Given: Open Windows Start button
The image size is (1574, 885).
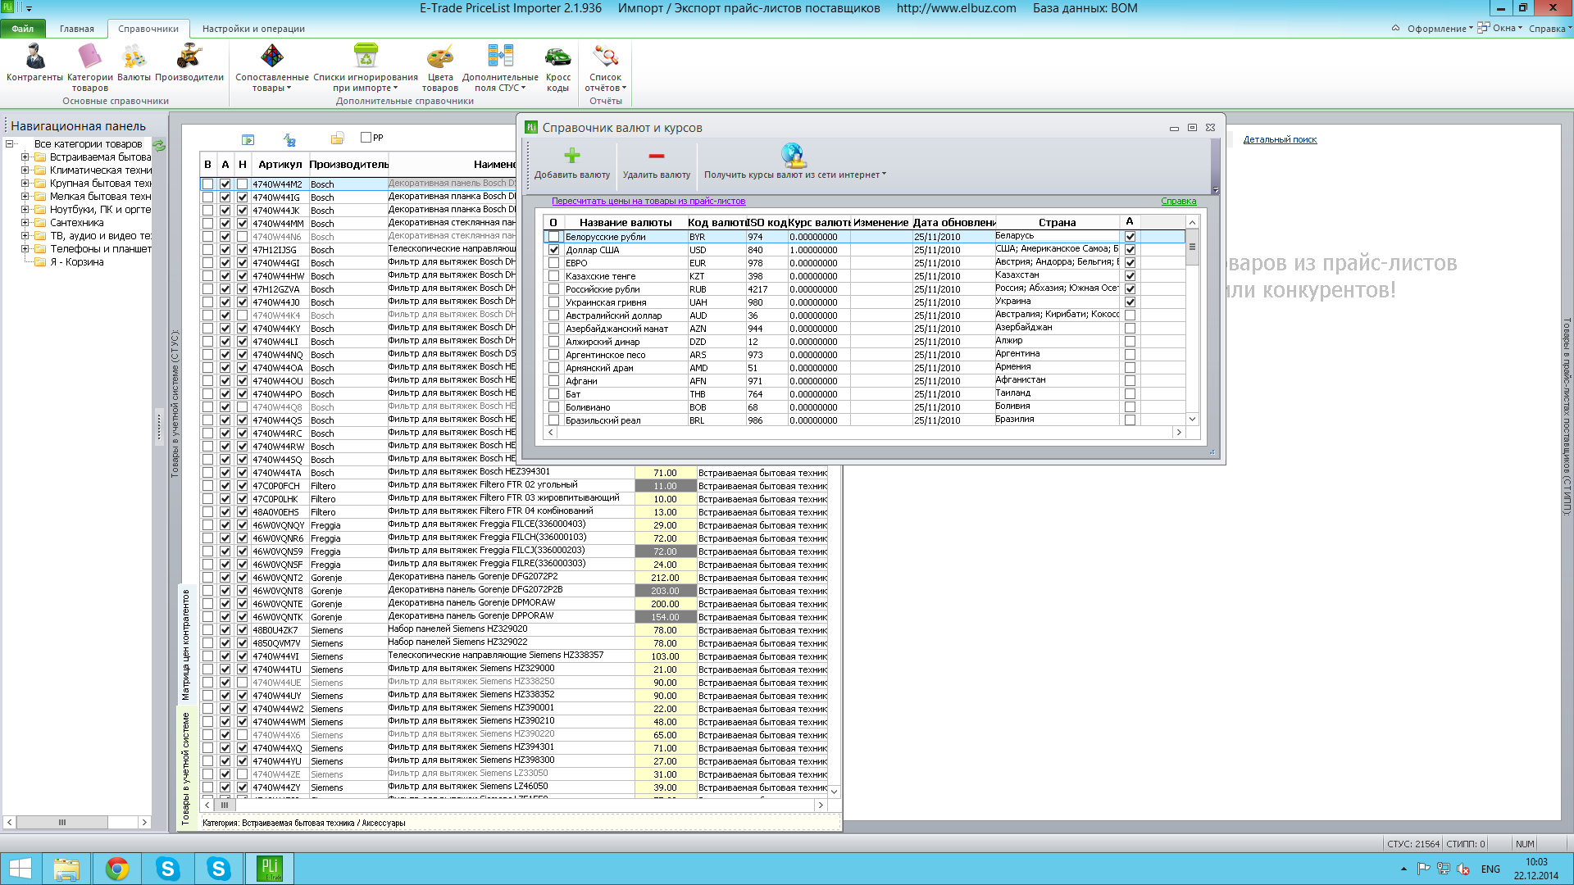Looking at the screenshot, I should [20, 869].
